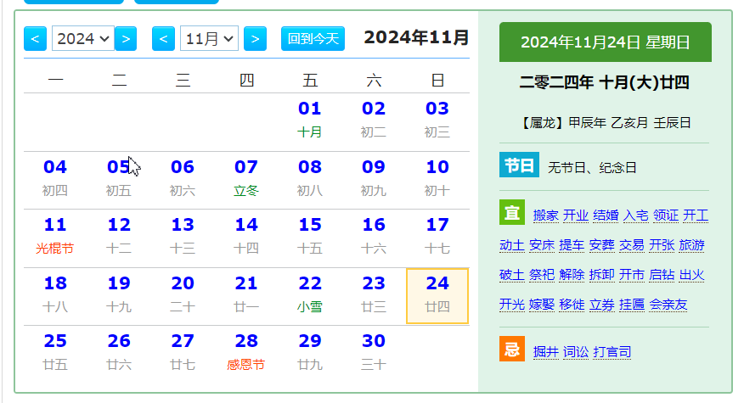744x403 pixels.
Task: Click the orange 忌 icon
Action: 512,349
